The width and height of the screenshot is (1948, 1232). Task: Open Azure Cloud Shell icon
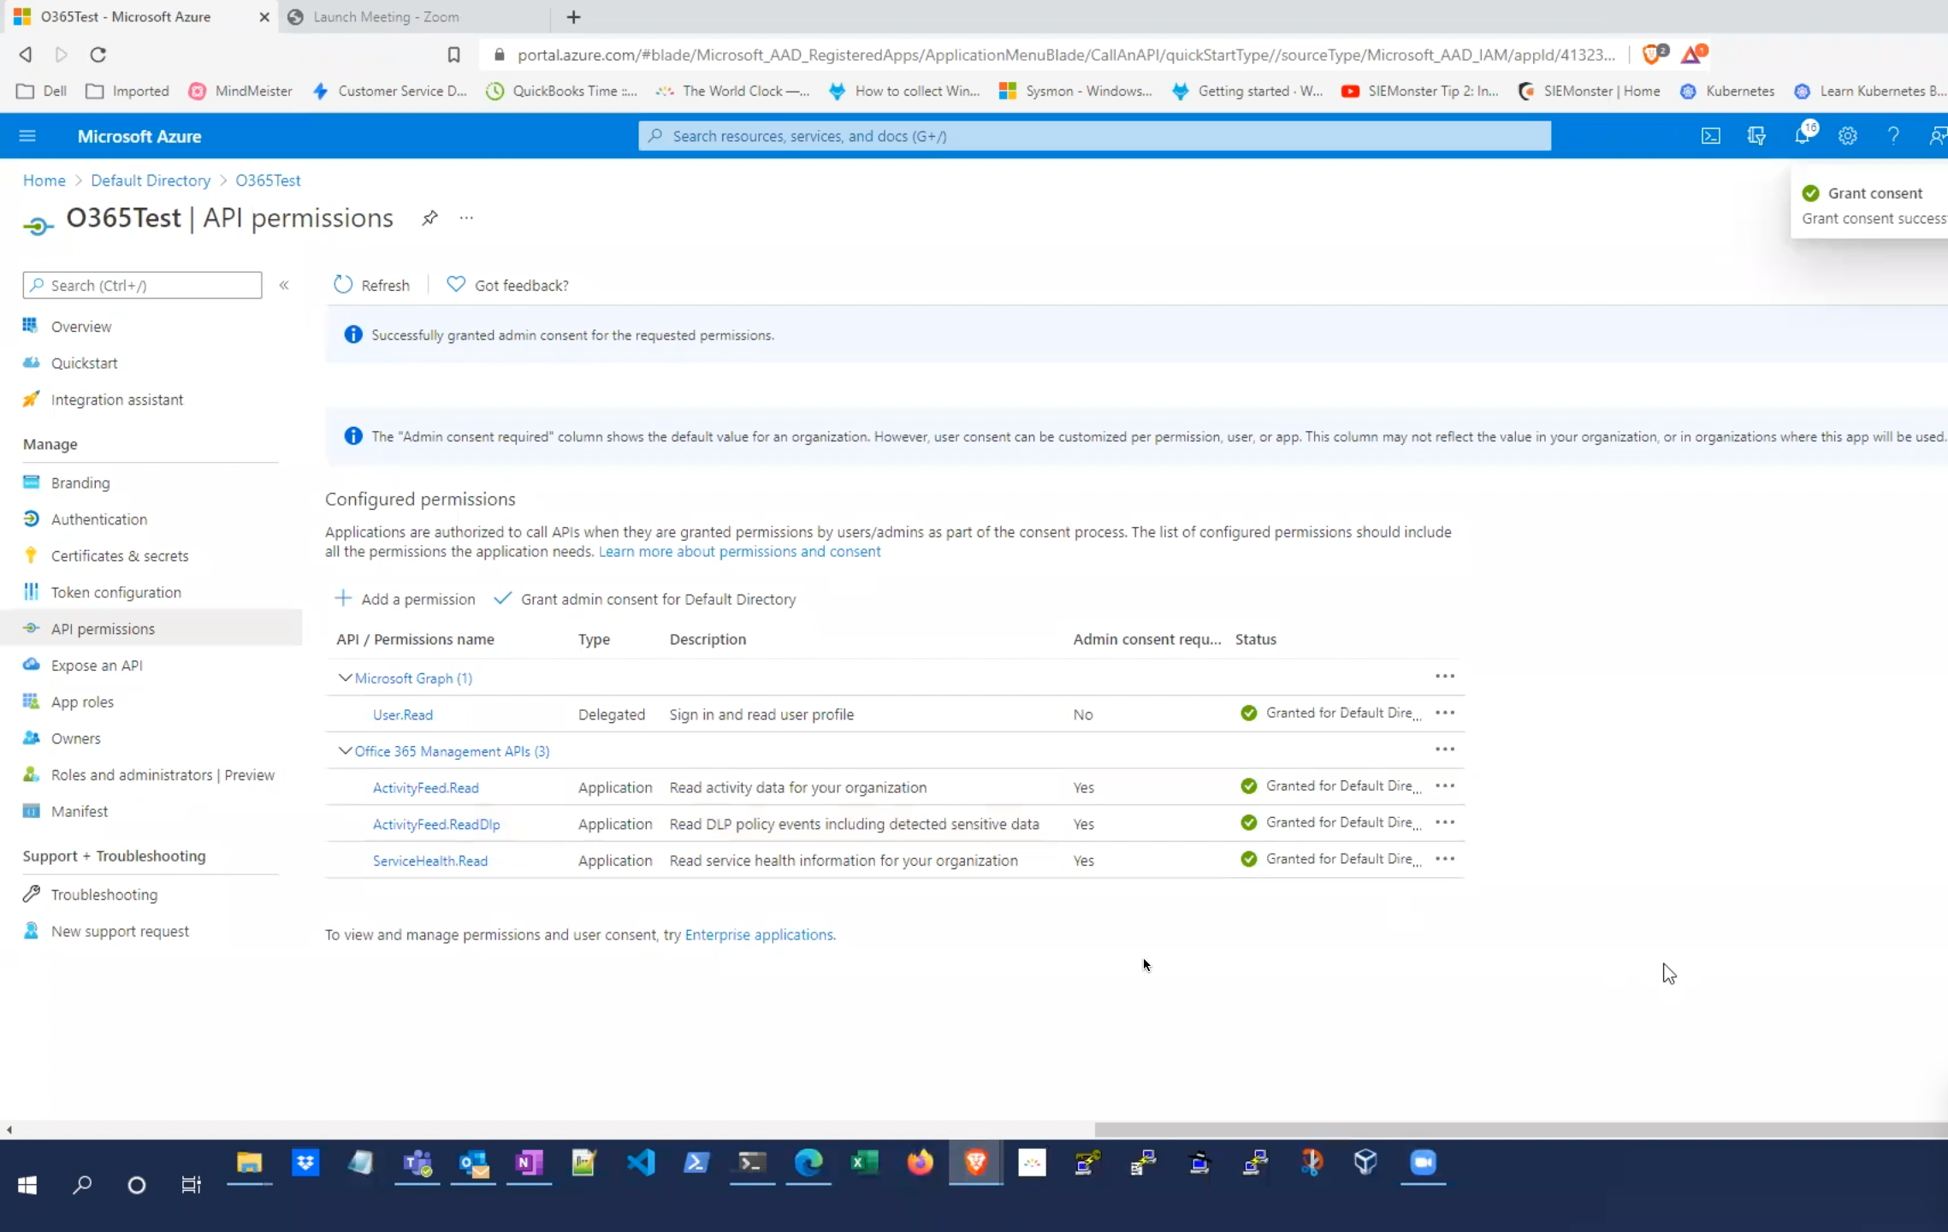coord(1710,136)
